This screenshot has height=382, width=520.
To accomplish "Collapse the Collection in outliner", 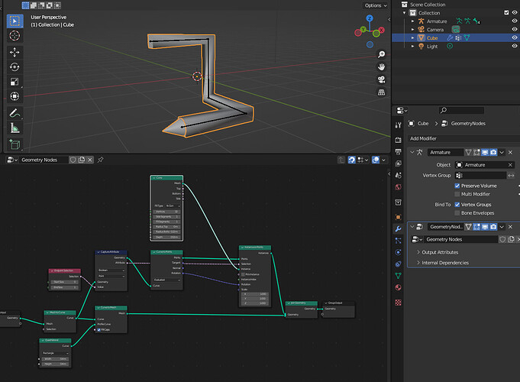I will (404, 13).
